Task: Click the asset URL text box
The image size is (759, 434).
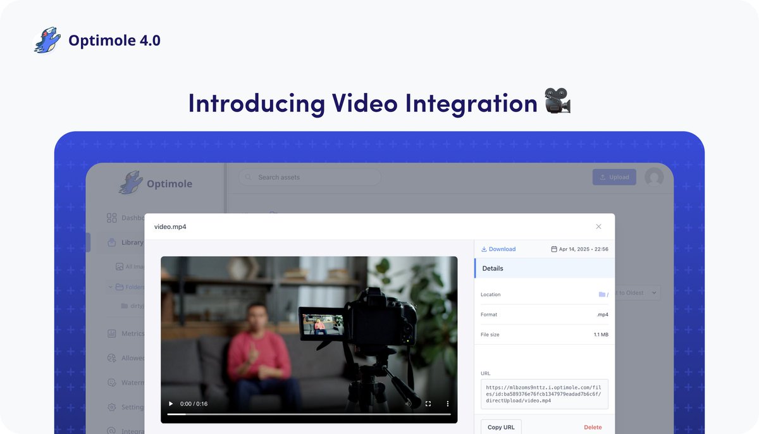Action: coord(545,394)
